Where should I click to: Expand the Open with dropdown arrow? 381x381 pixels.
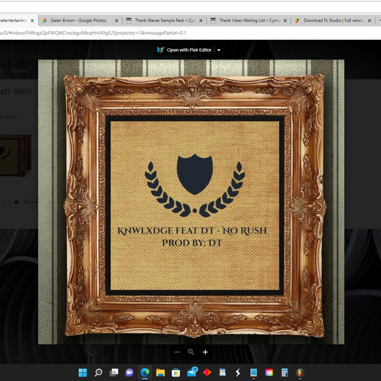[219, 50]
